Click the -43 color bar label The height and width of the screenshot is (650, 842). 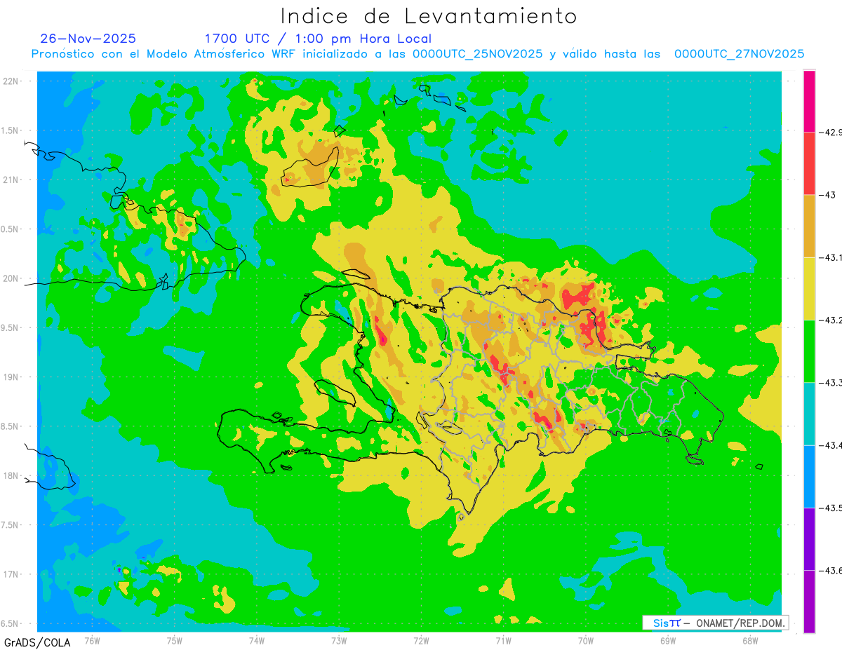tap(827, 194)
